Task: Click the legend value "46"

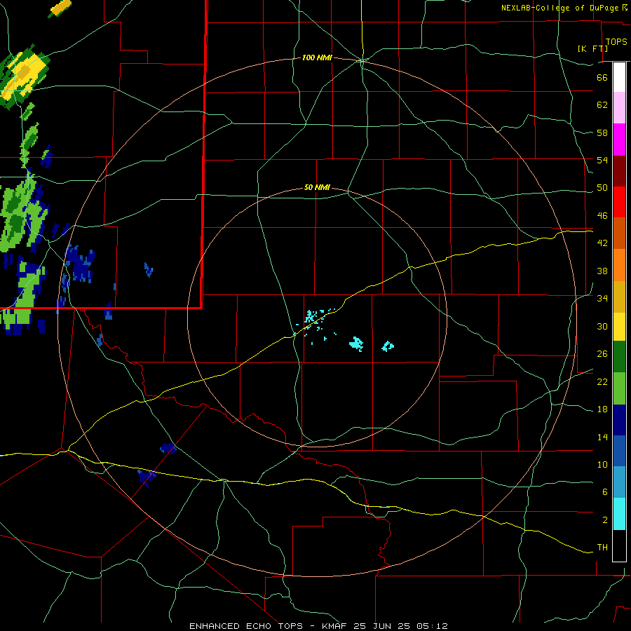Action: pyautogui.click(x=602, y=216)
